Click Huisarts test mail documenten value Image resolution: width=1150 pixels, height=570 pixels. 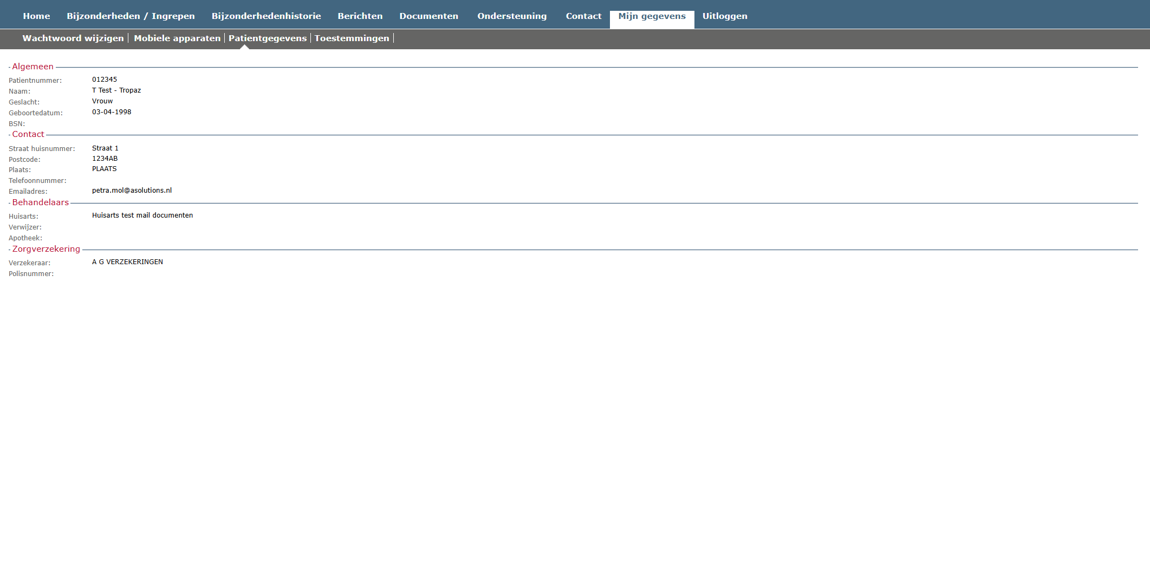click(142, 215)
